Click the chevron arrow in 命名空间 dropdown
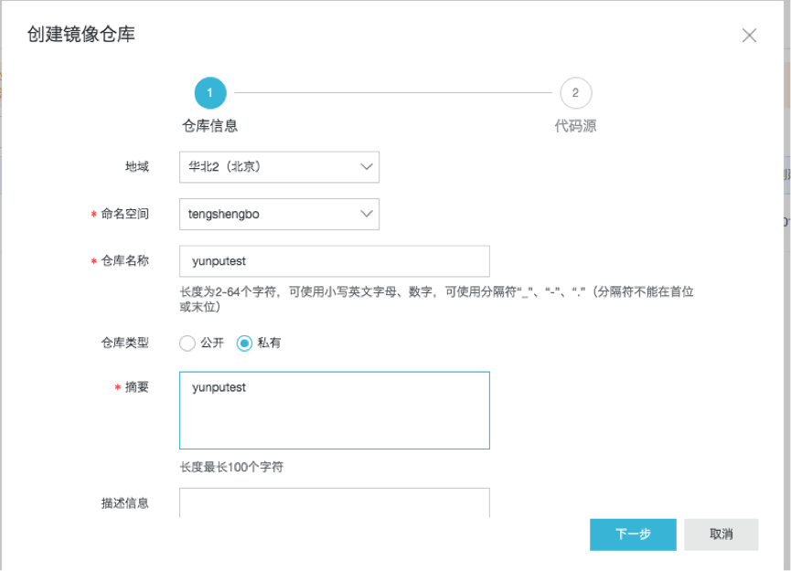This screenshot has height=571, width=791. pos(367,214)
